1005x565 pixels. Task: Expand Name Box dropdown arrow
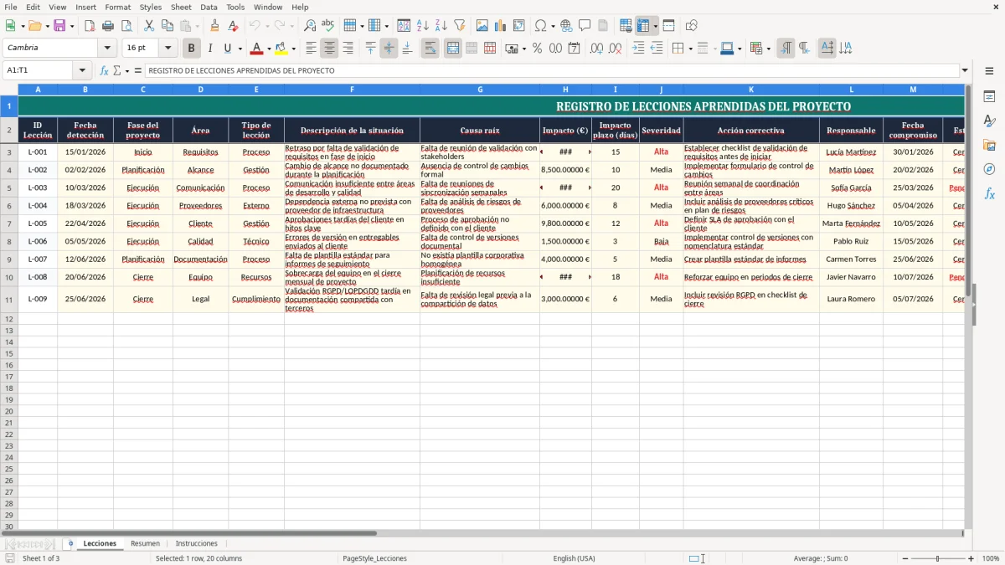(x=81, y=70)
